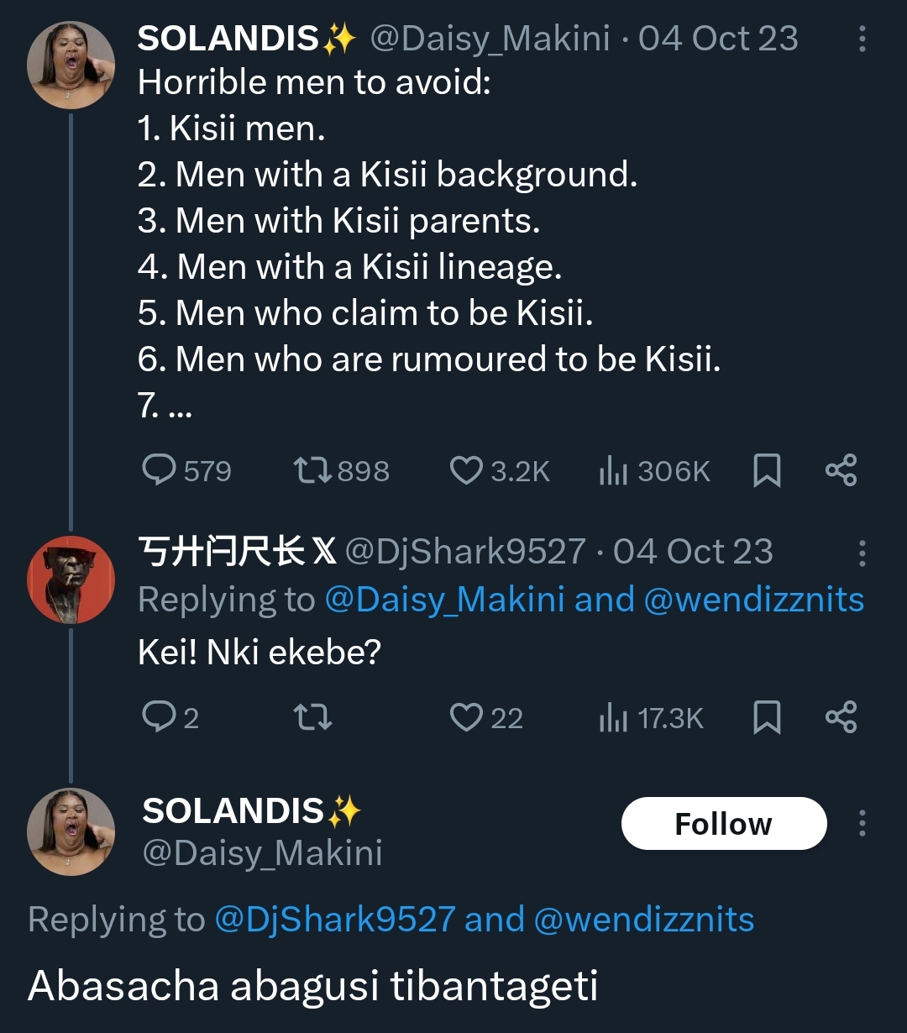View the 17.3K views analytics
The height and width of the screenshot is (1033, 907).
614,719
